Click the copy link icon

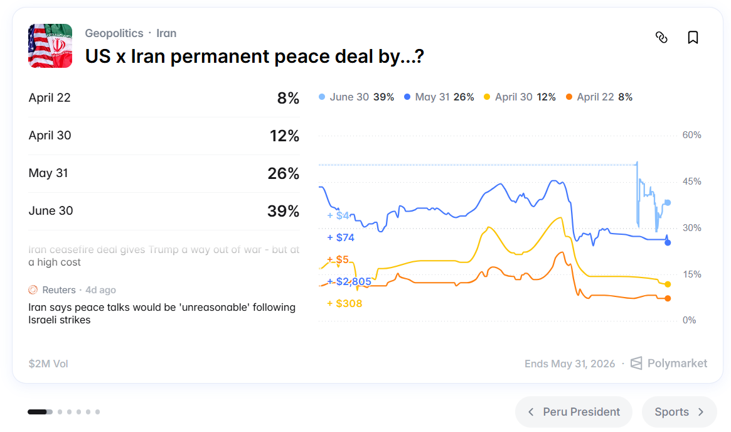[661, 38]
